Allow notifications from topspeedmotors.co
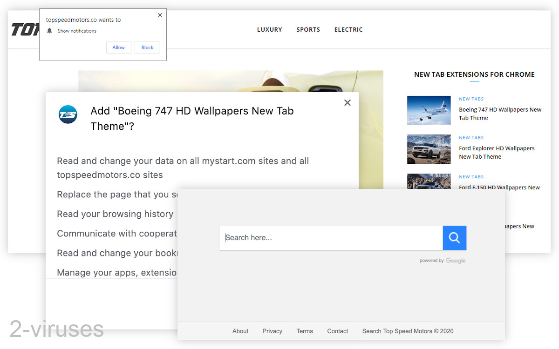This screenshot has width=559, height=349. [x=119, y=47]
